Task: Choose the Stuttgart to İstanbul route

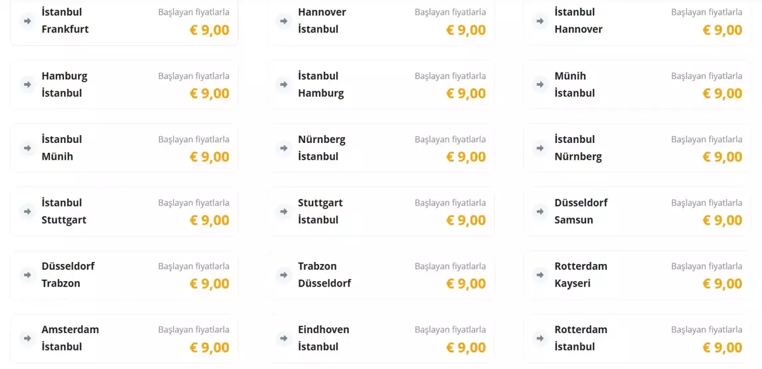Action: pos(380,211)
